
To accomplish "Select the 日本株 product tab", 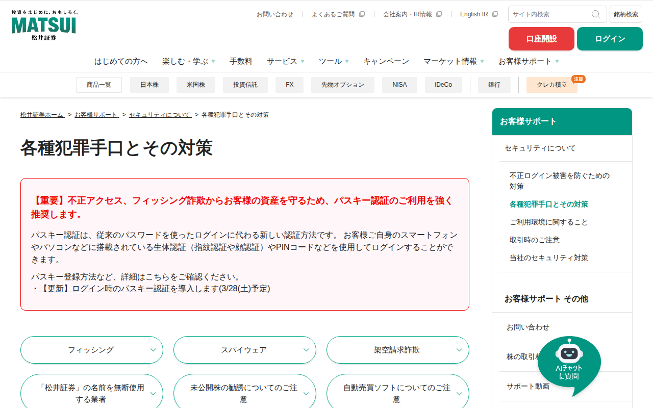I will (x=149, y=85).
